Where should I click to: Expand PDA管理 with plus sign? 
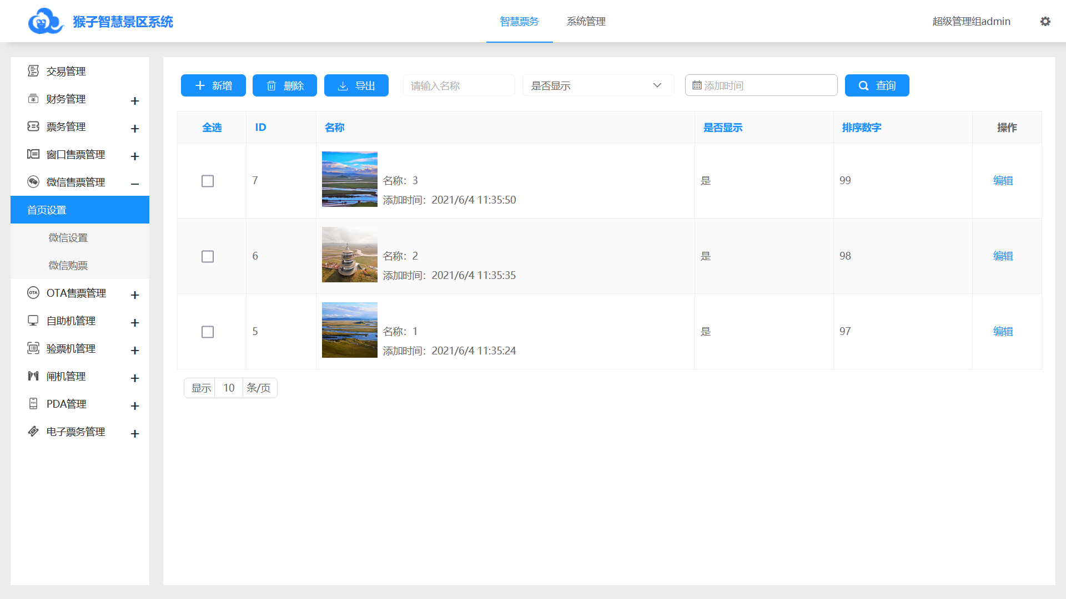135,405
